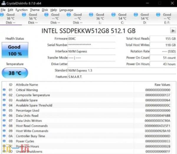Select the Controller Busy Time row

[x=87, y=136]
